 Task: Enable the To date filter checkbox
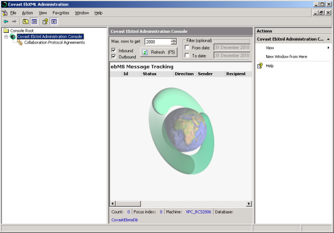point(187,56)
